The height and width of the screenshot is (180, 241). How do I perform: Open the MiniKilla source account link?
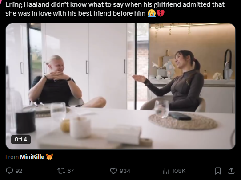(32, 157)
